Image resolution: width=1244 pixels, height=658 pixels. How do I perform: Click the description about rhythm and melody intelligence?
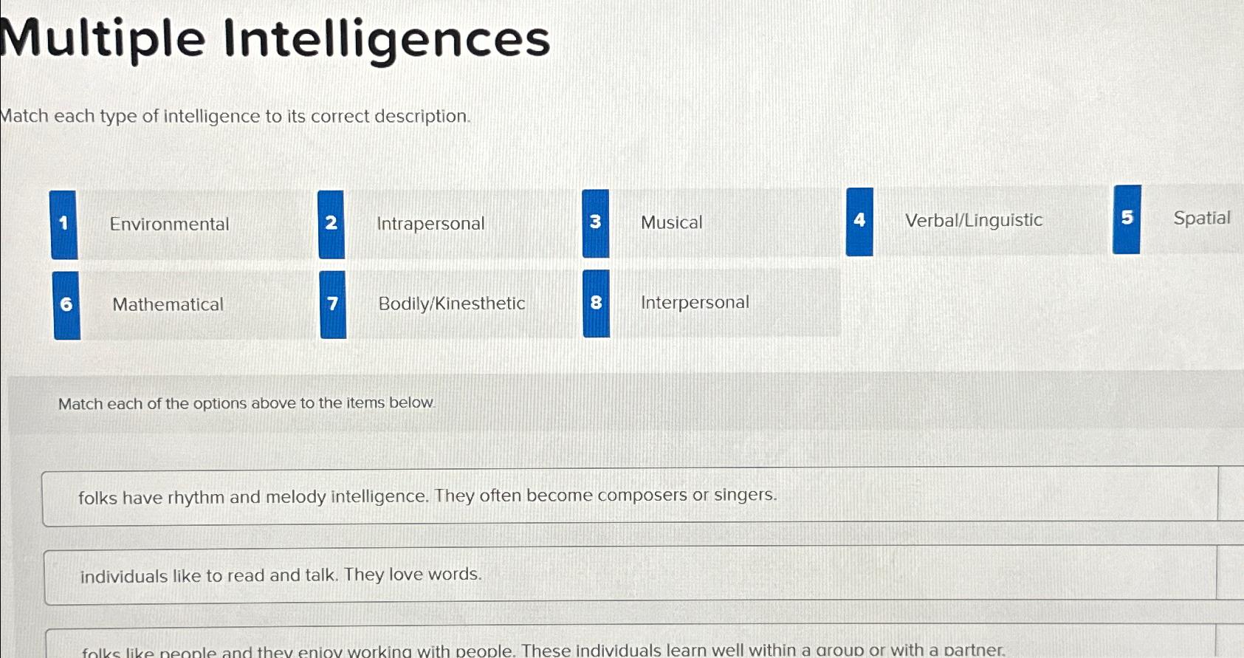pyautogui.click(x=427, y=496)
